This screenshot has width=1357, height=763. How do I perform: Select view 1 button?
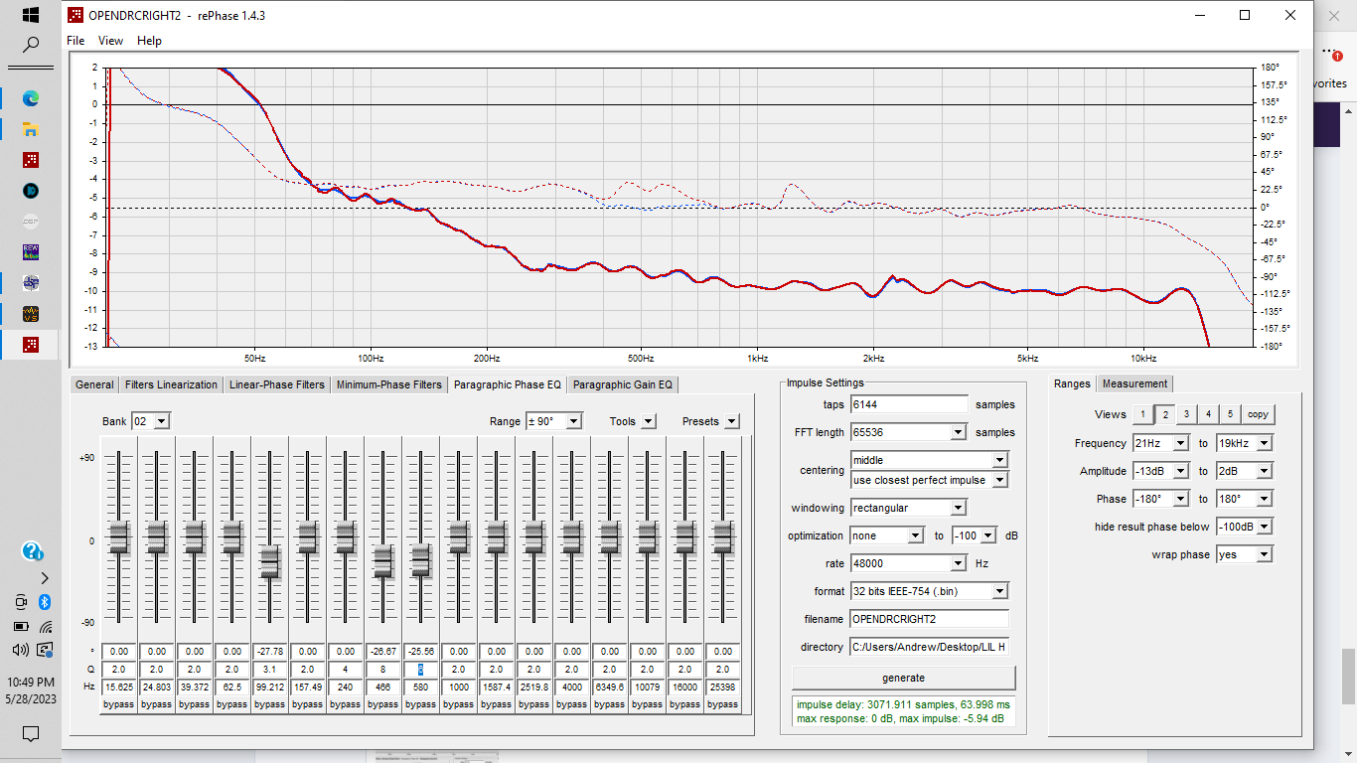tap(1142, 414)
